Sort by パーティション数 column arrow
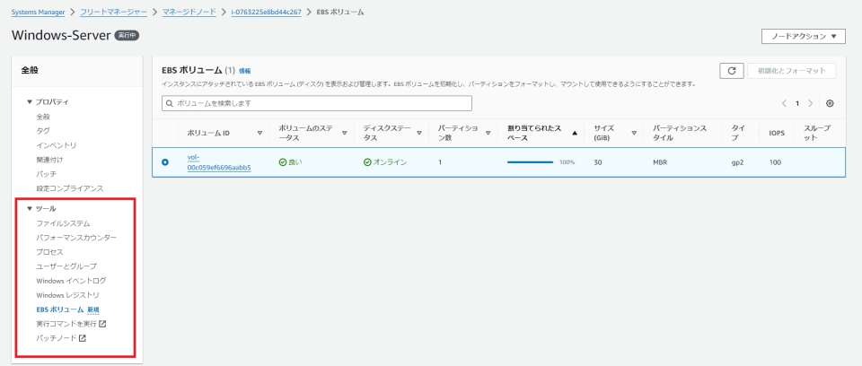 click(x=488, y=133)
